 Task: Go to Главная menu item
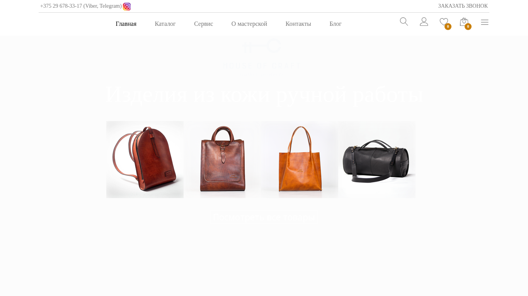(126, 24)
